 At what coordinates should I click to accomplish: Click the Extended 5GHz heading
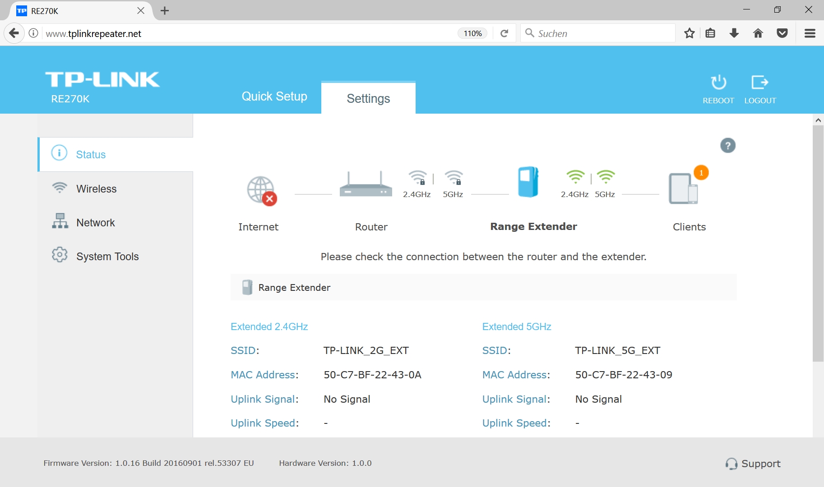click(x=517, y=326)
